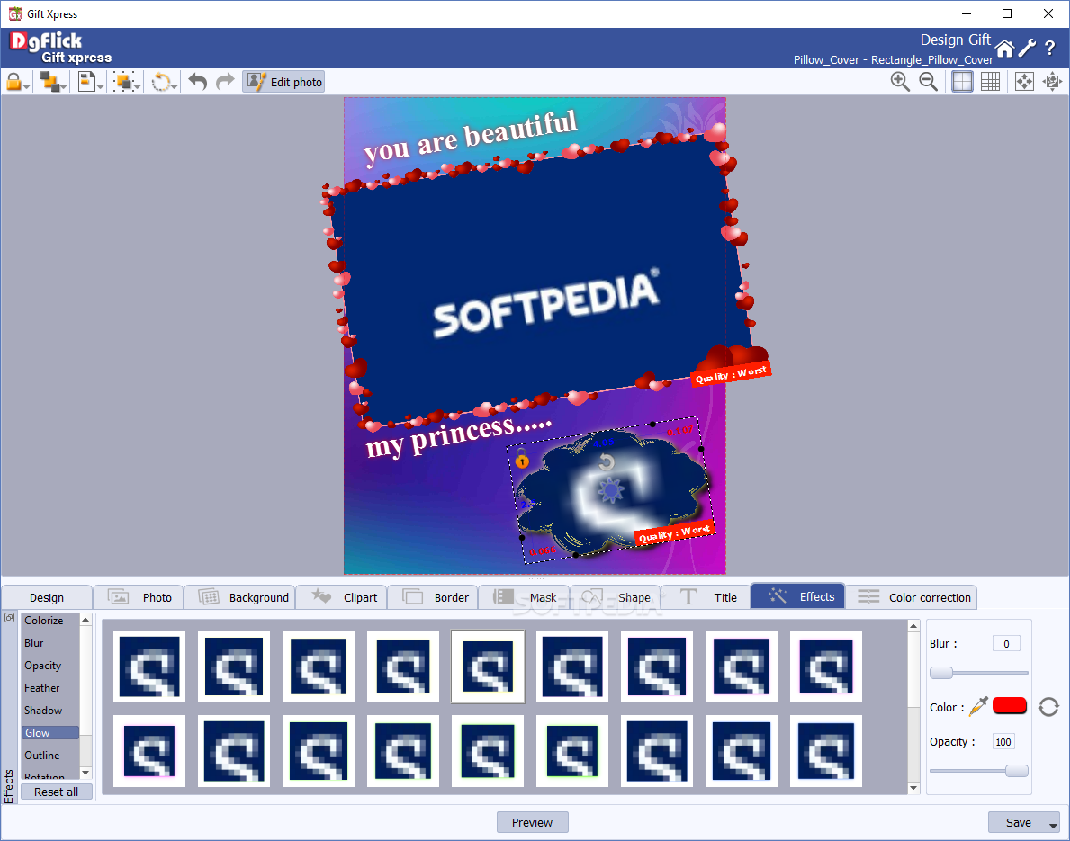This screenshot has height=841, width=1070.
Task: Open the Mask tab
Action: 524,597
